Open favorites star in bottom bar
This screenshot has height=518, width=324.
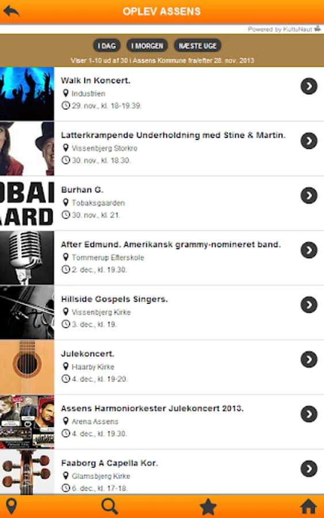(x=208, y=506)
